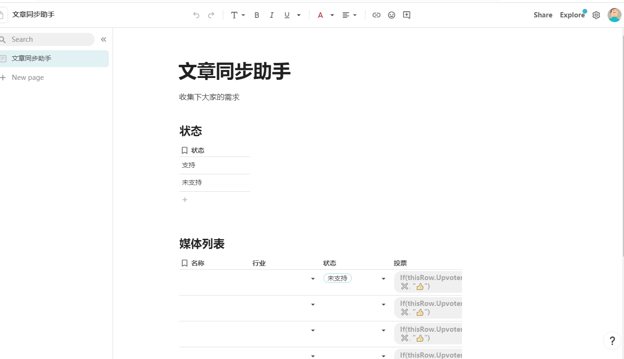Open the Explore menu
Viewport: 624px width, 359px height.
click(x=572, y=15)
